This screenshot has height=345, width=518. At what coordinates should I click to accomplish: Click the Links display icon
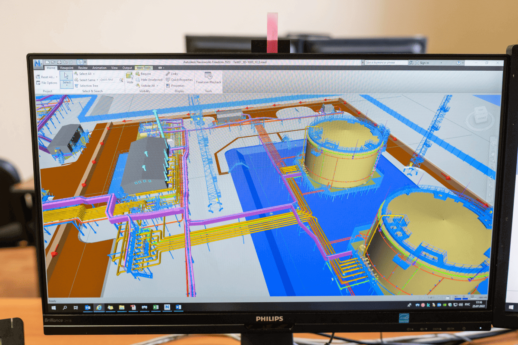click(x=168, y=74)
